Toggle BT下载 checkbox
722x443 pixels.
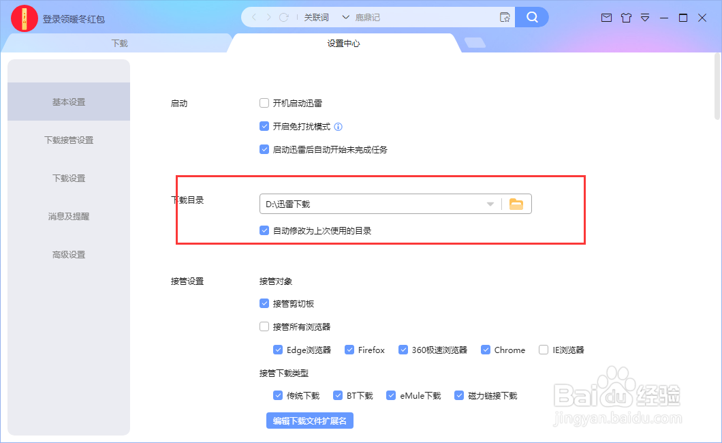click(338, 395)
